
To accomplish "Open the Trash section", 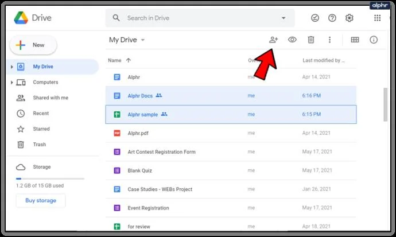I will click(x=40, y=145).
